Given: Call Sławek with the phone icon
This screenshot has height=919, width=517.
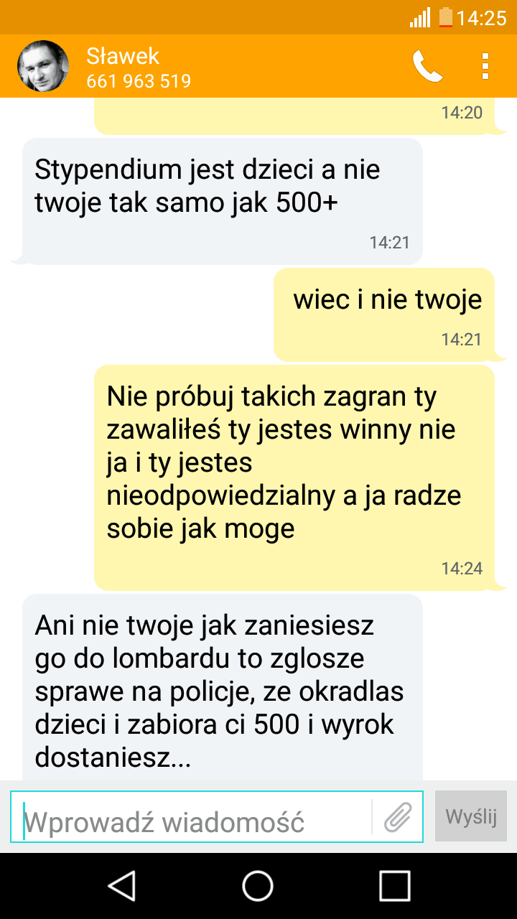Looking at the screenshot, I should 427,66.
